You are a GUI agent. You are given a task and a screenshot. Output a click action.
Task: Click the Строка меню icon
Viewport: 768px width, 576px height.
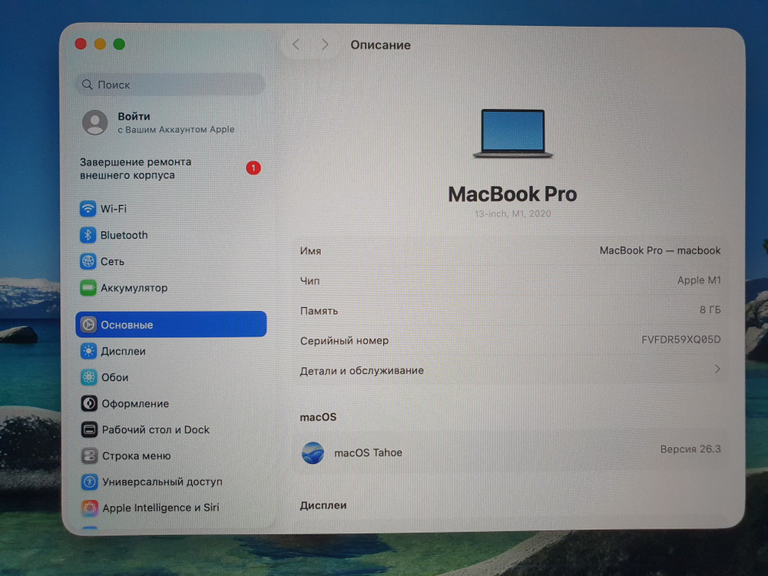pos(89,455)
